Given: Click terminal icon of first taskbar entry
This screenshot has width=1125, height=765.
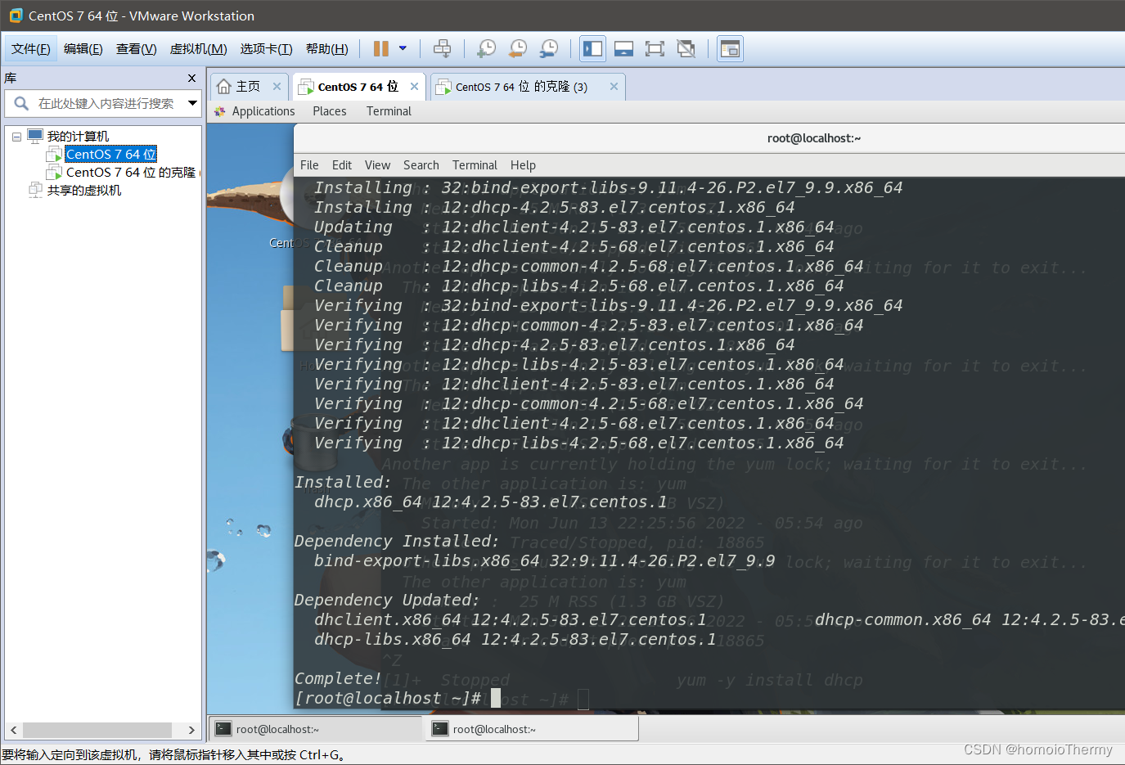Looking at the screenshot, I should [x=223, y=729].
